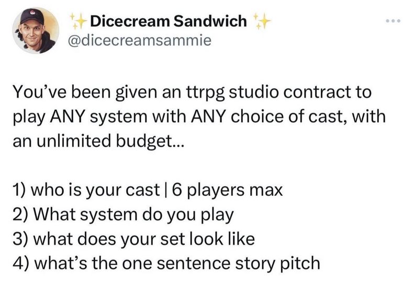415x282 pixels.
Task: Select list item "2) What system do you play"
Action: pos(124,215)
